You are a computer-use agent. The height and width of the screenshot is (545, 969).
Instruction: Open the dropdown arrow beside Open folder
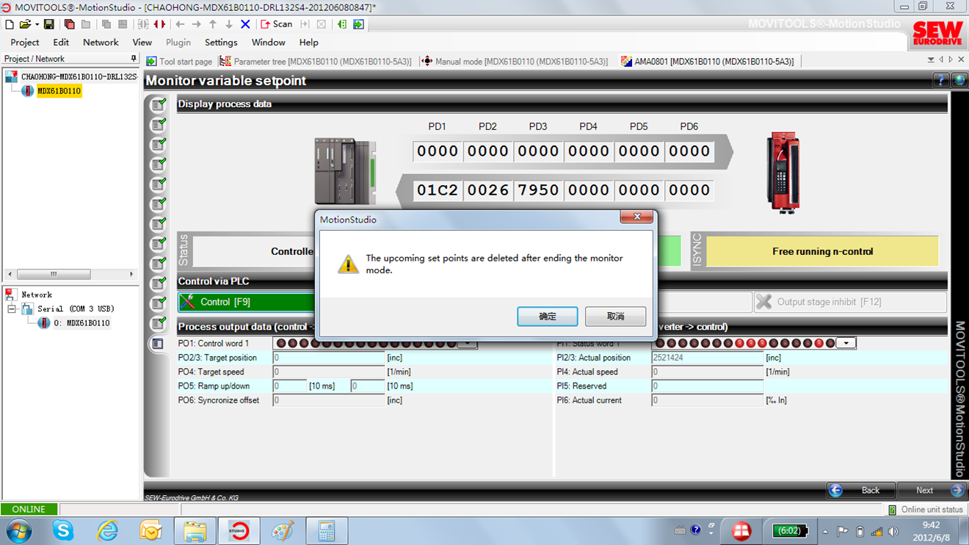point(37,24)
